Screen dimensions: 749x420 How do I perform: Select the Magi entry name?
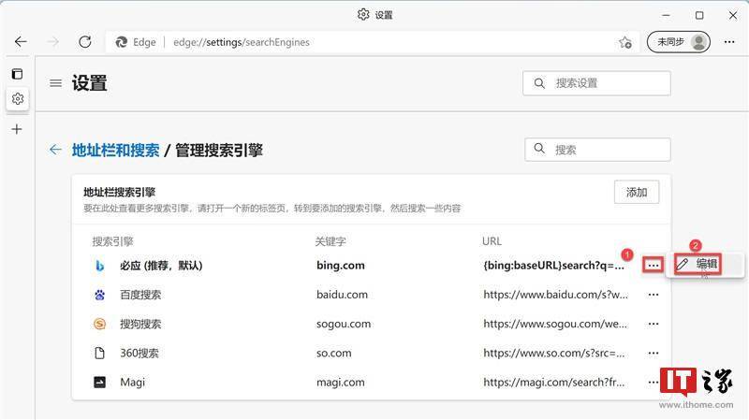coord(132,383)
